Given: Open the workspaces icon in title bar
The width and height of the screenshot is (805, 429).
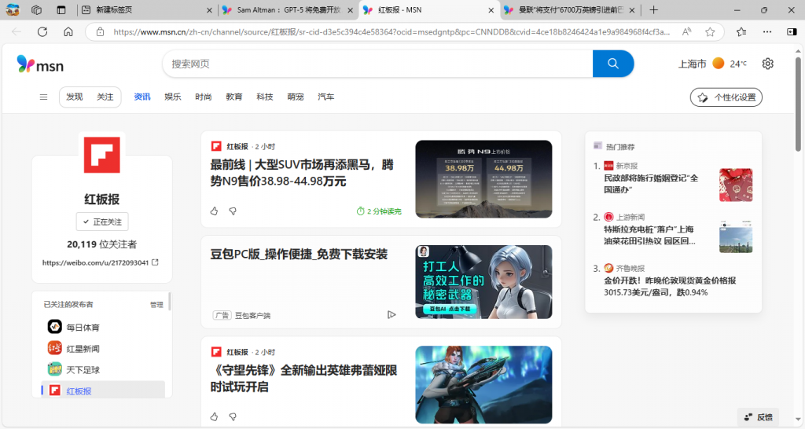Looking at the screenshot, I should [x=36, y=9].
